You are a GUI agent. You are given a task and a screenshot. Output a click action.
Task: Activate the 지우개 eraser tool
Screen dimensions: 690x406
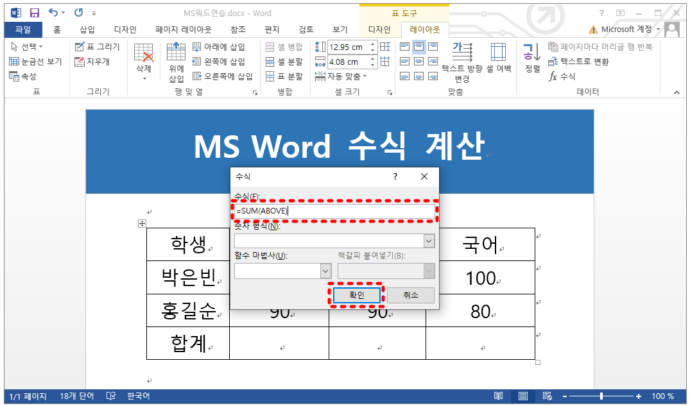coord(92,62)
